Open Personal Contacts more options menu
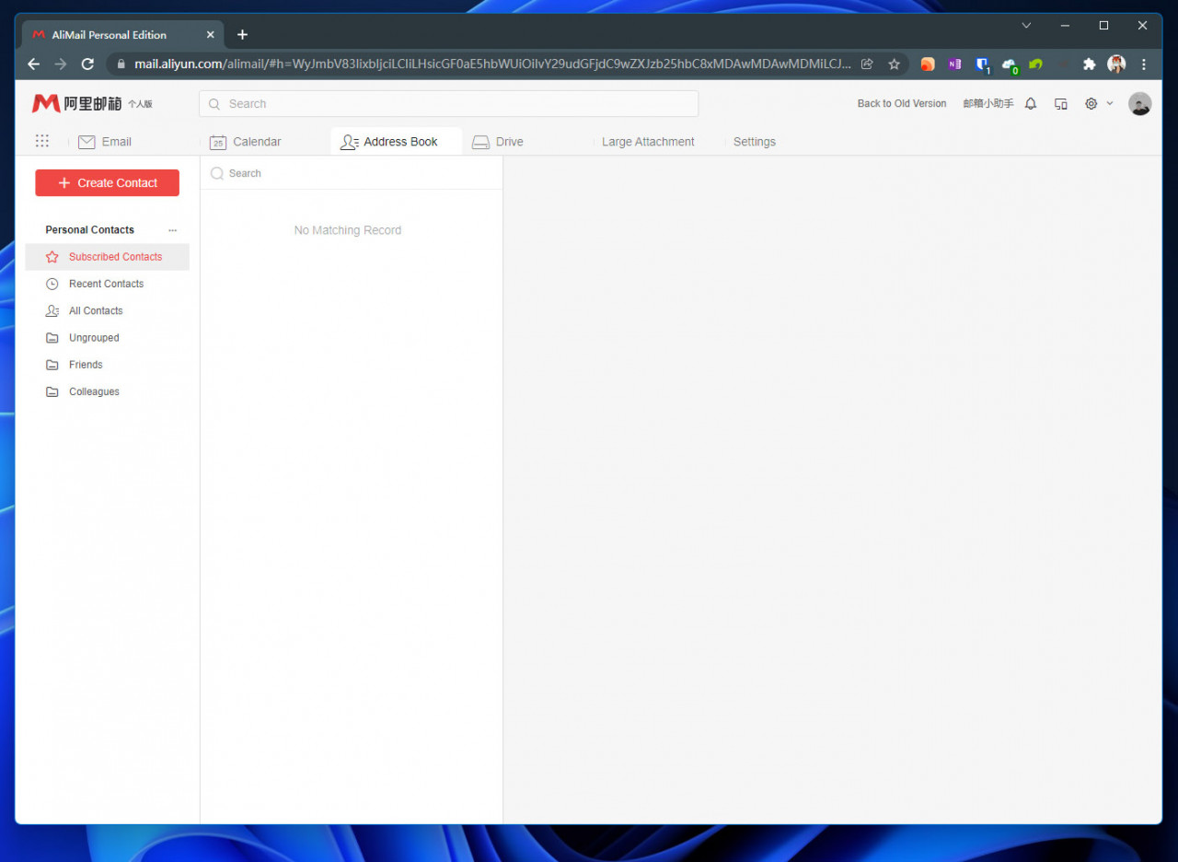The height and width of the screenshot is (862, 1178). [172, 230]
